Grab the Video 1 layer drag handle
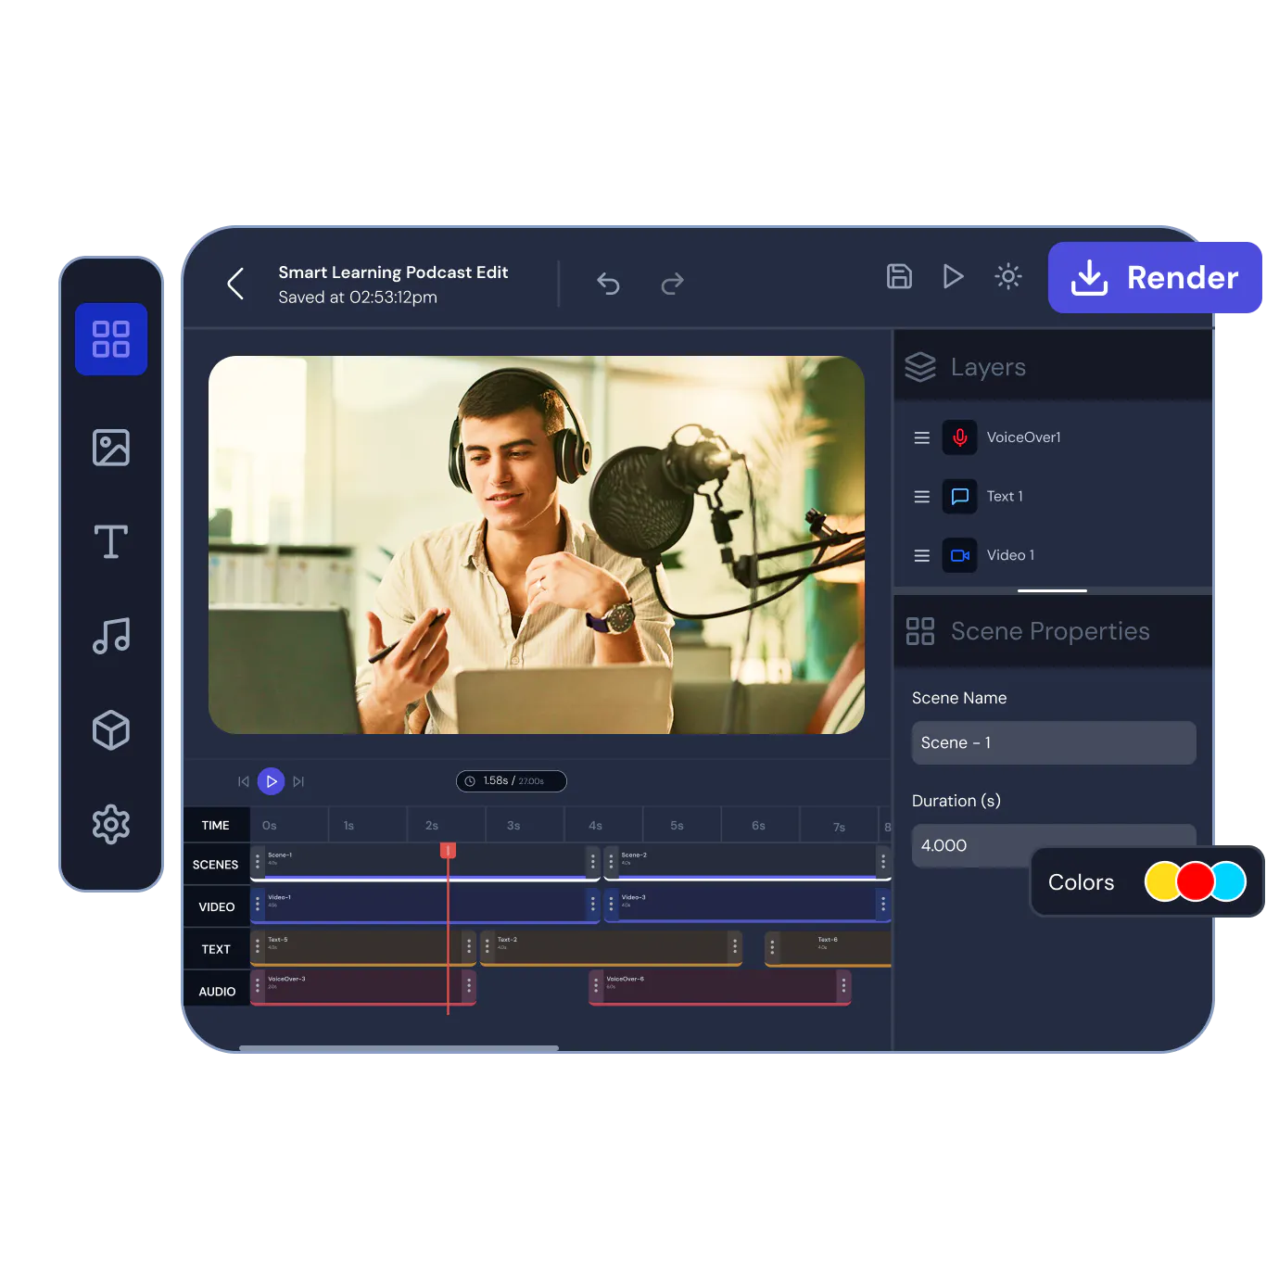 922,555
